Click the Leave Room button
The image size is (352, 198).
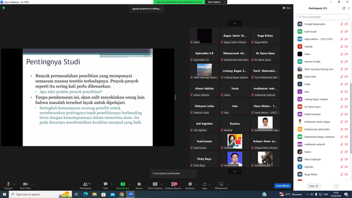pos(282,186)
